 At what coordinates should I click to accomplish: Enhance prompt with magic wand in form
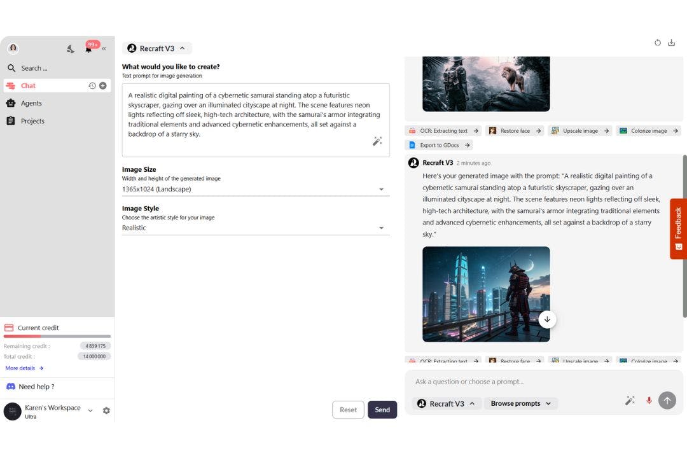377,141
